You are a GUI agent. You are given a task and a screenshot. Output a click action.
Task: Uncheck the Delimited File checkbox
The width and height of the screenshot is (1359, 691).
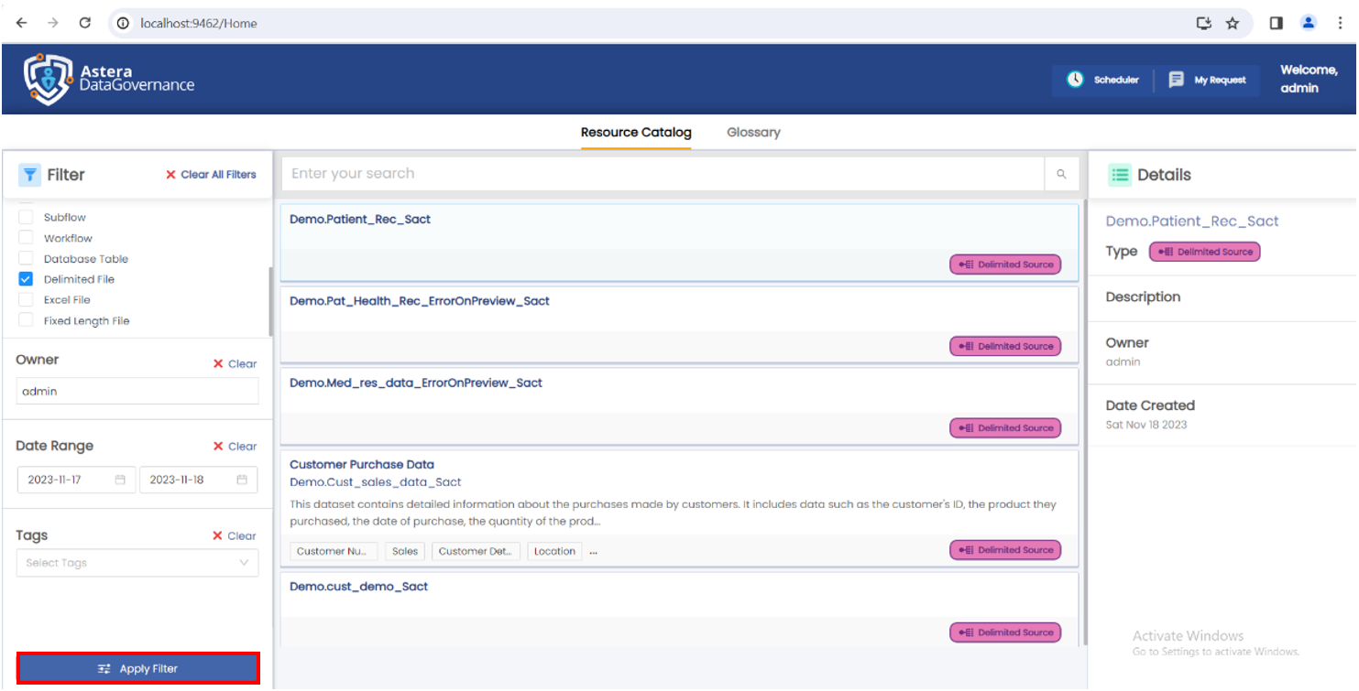coord(26,279)
